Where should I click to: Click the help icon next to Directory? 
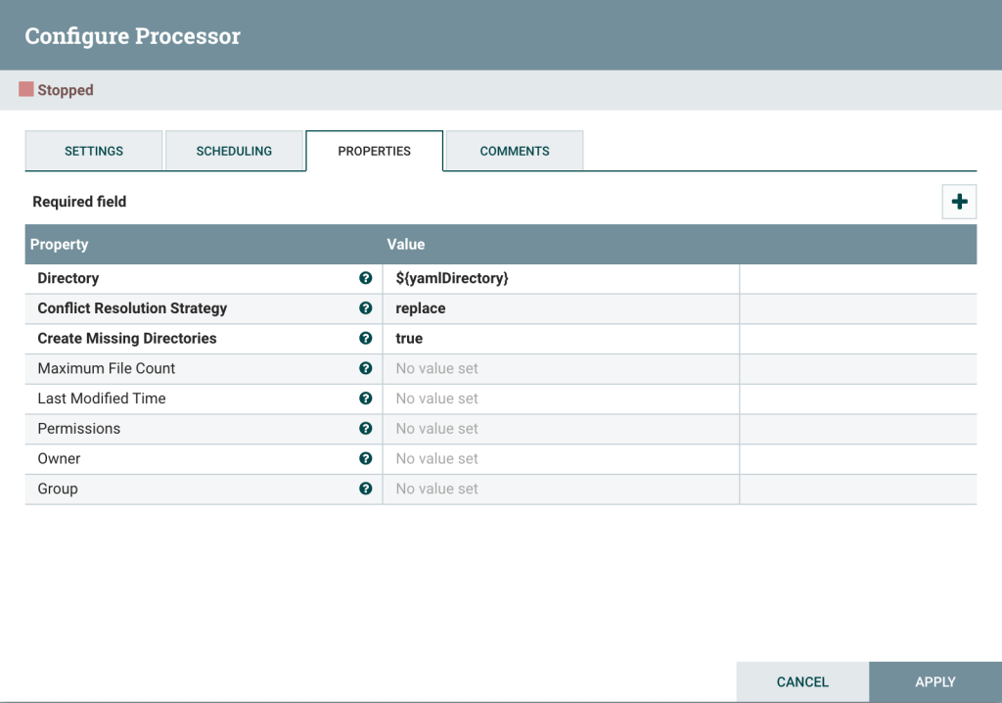click(x=366, y=278)
